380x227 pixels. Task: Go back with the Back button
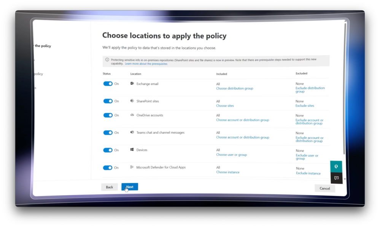109,187
